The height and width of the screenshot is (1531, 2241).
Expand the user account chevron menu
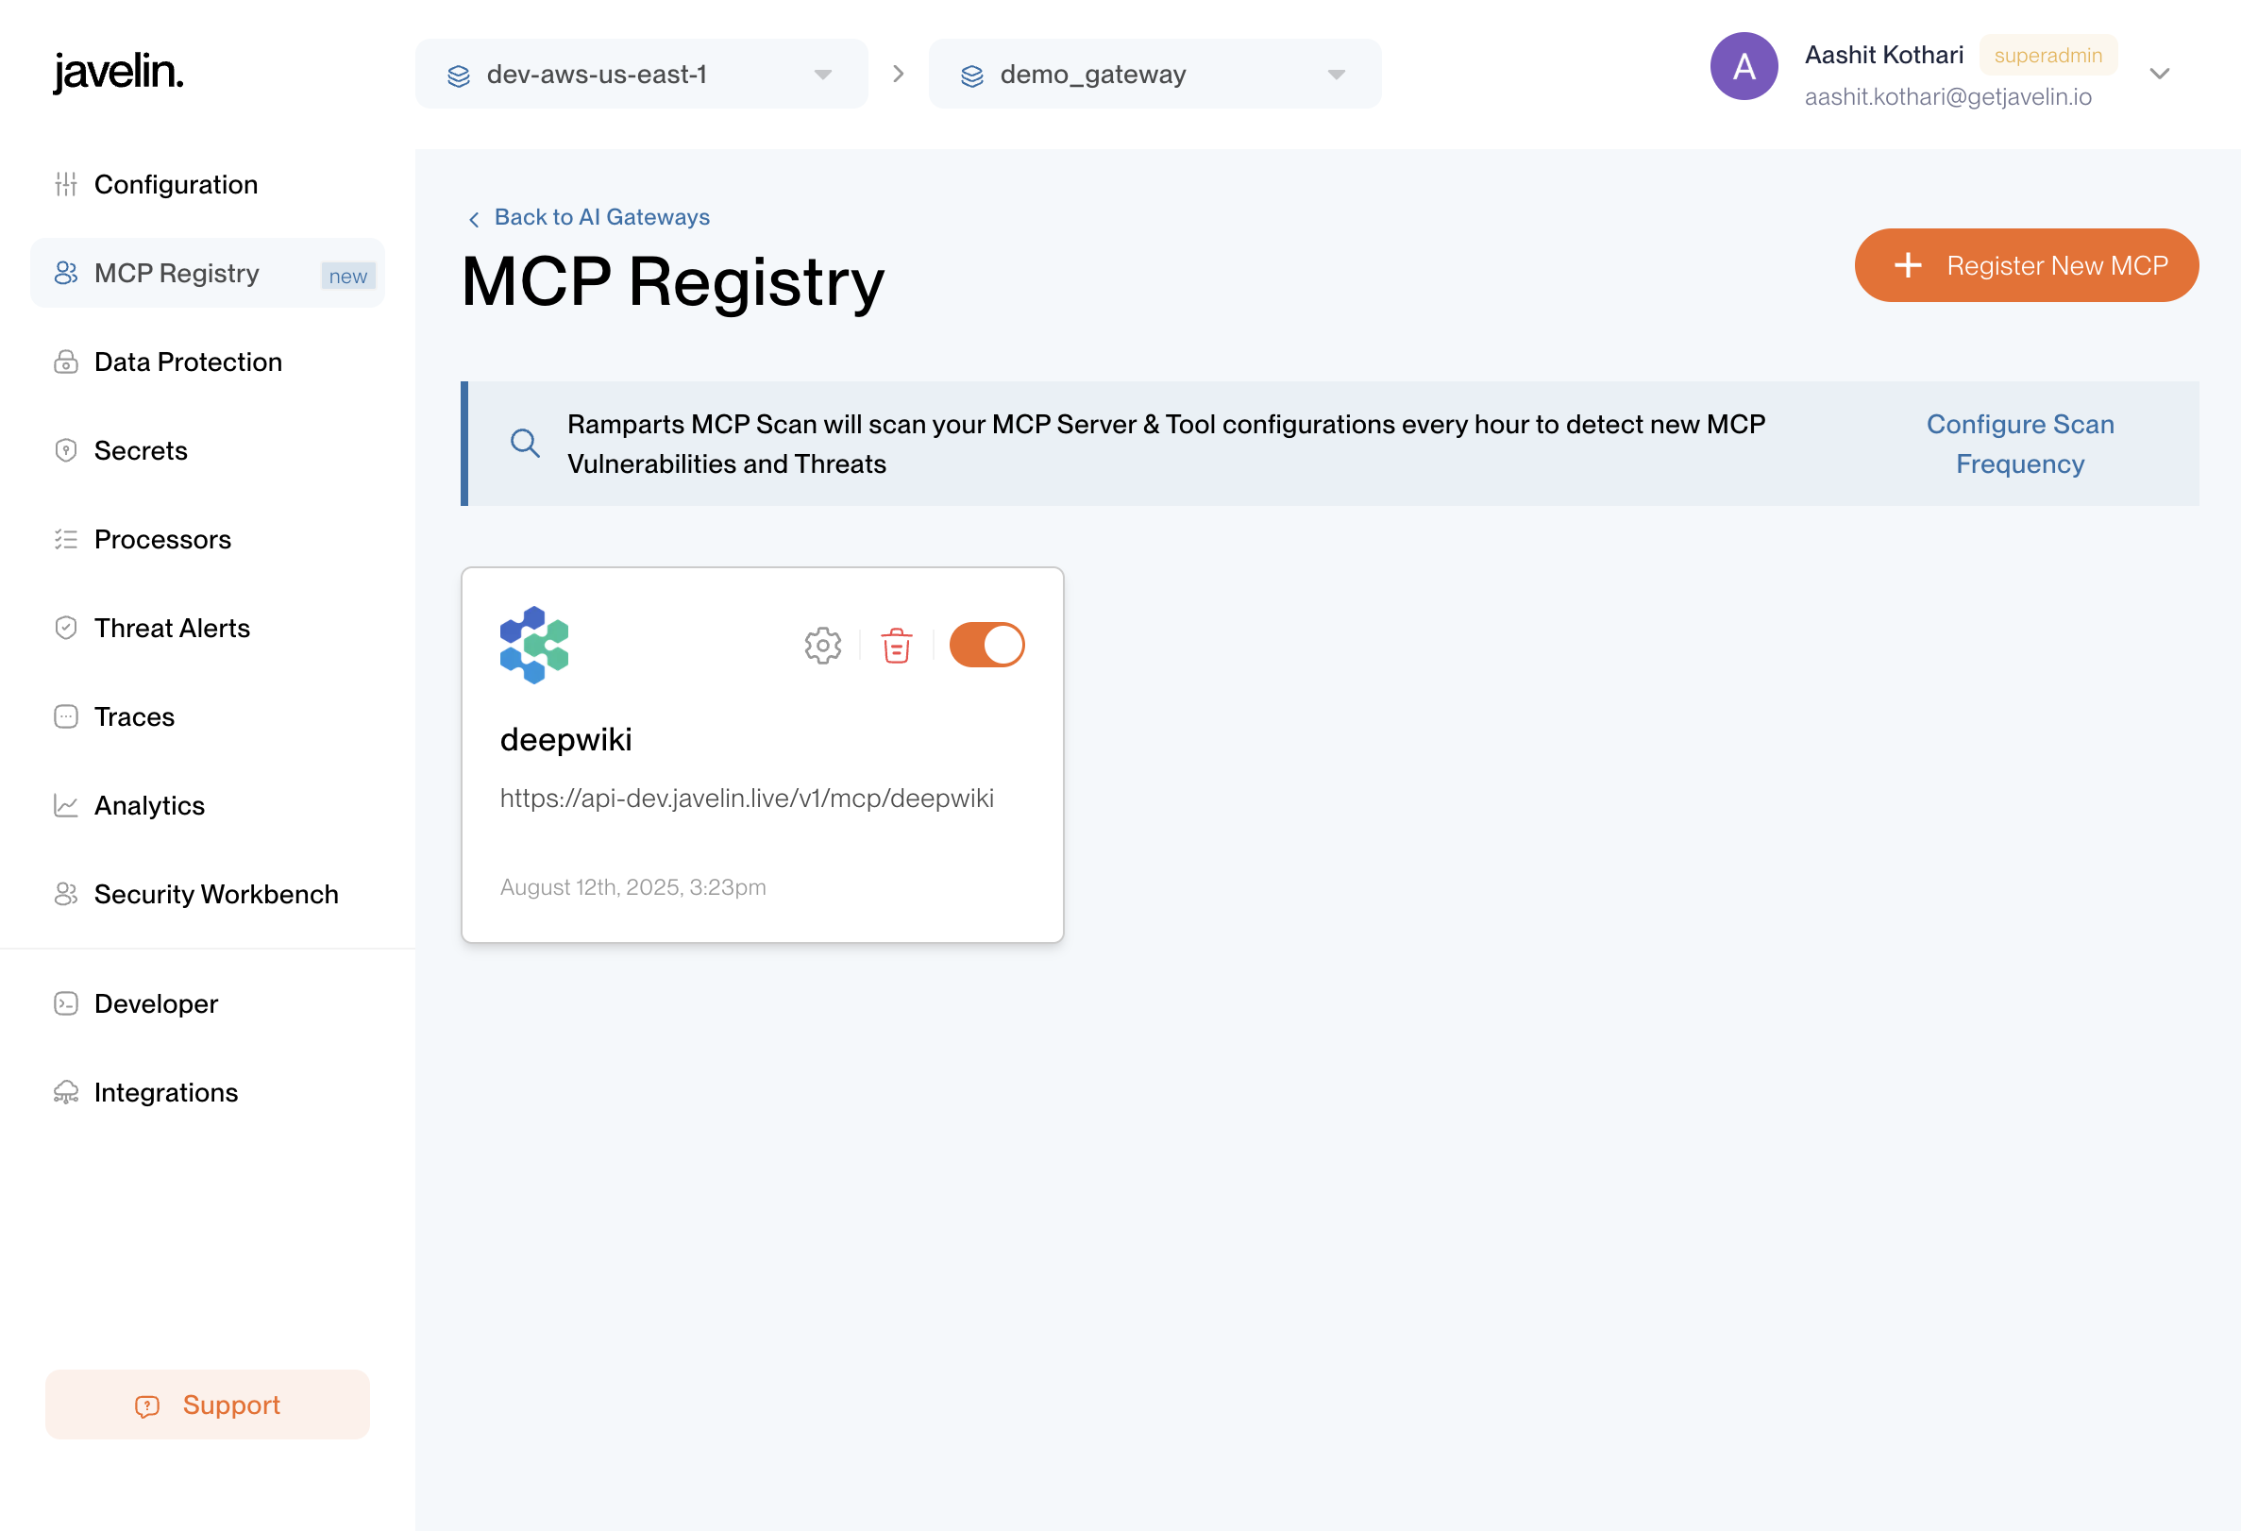tap(2159, 75)
